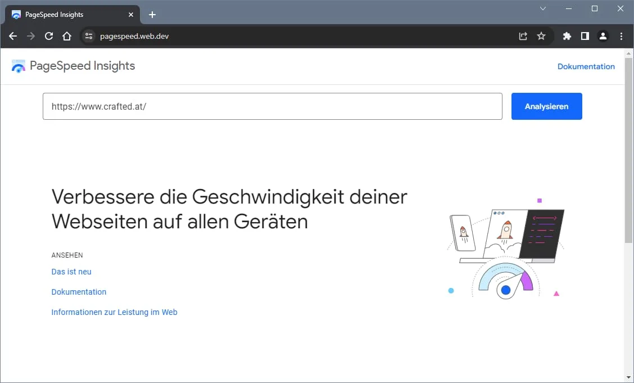Select the PageSpeed Insights browser tab

coord(73,15)
